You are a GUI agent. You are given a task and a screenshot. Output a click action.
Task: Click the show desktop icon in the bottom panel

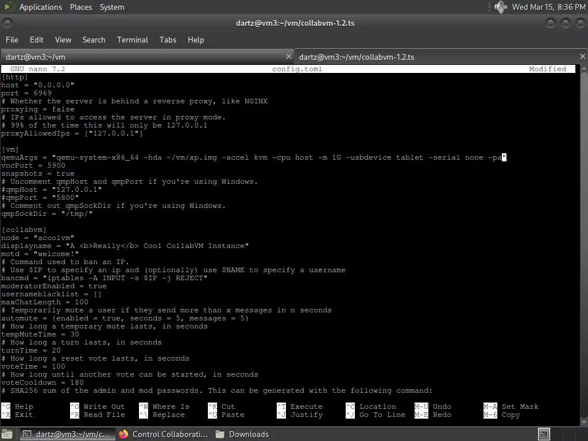(x=6, y=434)
